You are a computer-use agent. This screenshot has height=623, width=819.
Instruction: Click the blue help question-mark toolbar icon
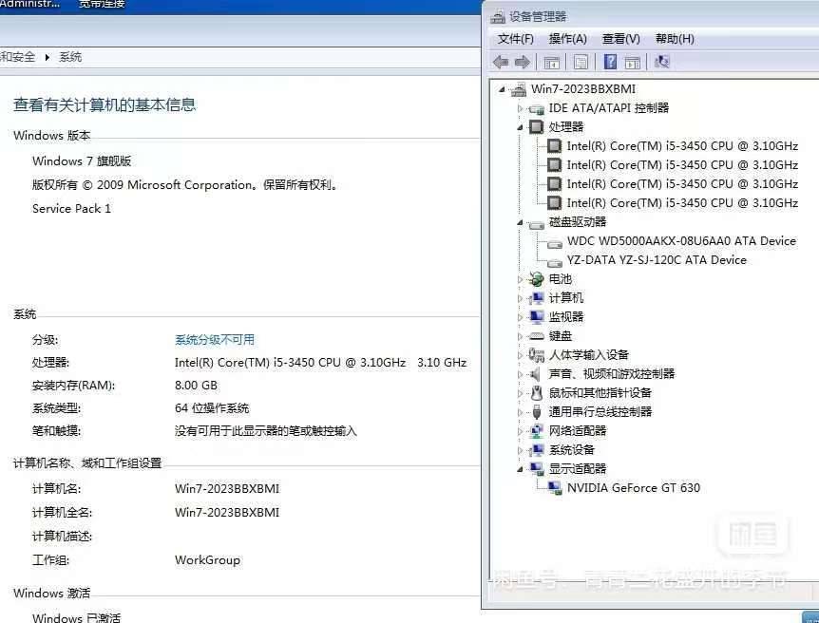click(x=610, y=62)
